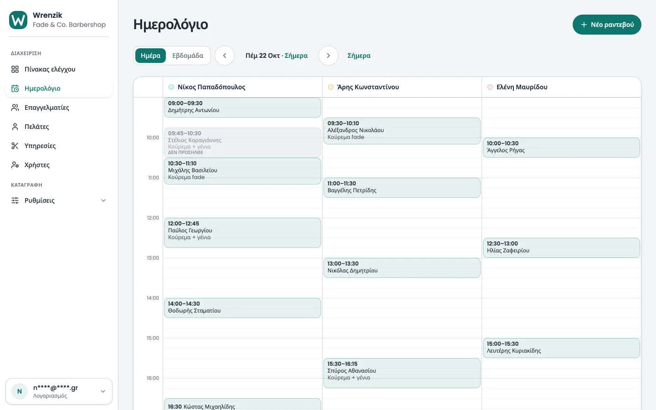
Task: Open the account dropdown chevron
Action: tap(103, 391)
